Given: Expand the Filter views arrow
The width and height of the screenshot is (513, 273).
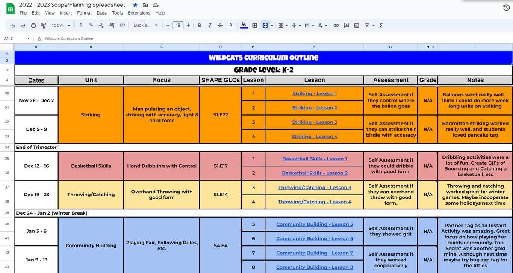Looking at the screenshot, I should pos(373,26).
